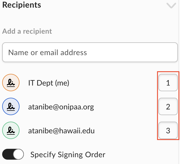
Task: Click the pen glyph inside the orange signer badge
Action: click(11, 83)
